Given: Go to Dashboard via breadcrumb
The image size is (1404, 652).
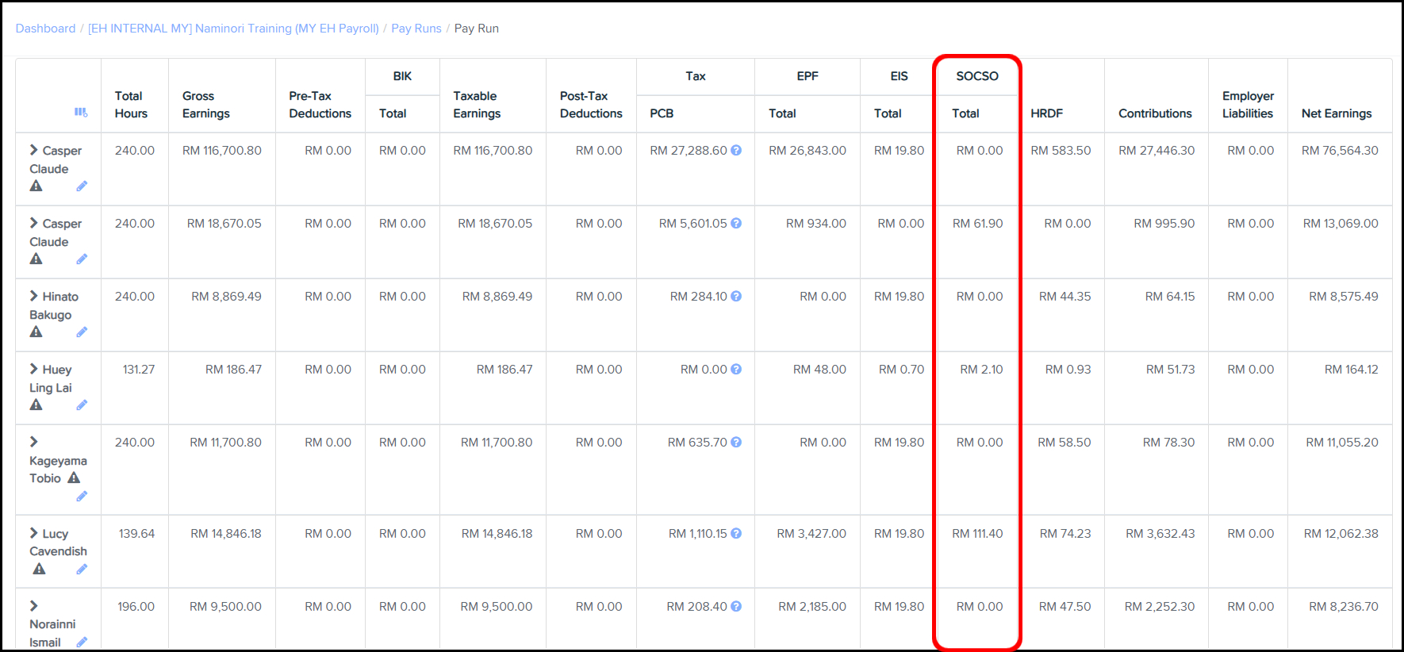Looking at the screenshot, I should point(45,29).
